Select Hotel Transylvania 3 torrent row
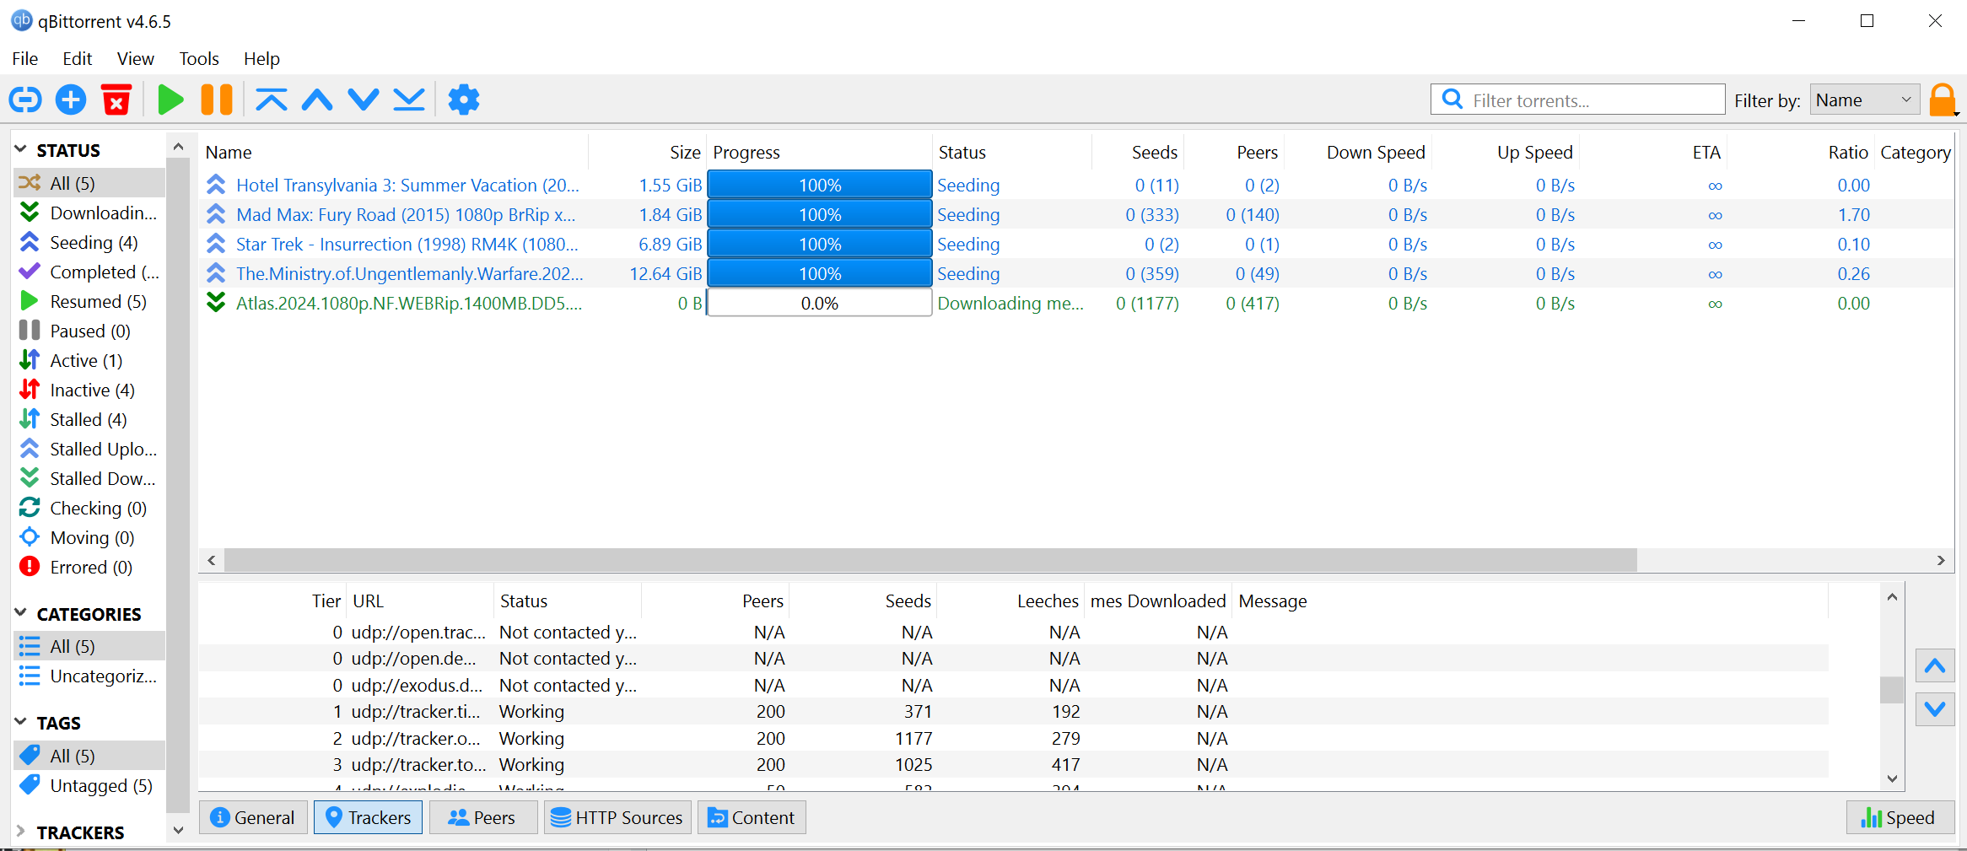 point(1076,185)
